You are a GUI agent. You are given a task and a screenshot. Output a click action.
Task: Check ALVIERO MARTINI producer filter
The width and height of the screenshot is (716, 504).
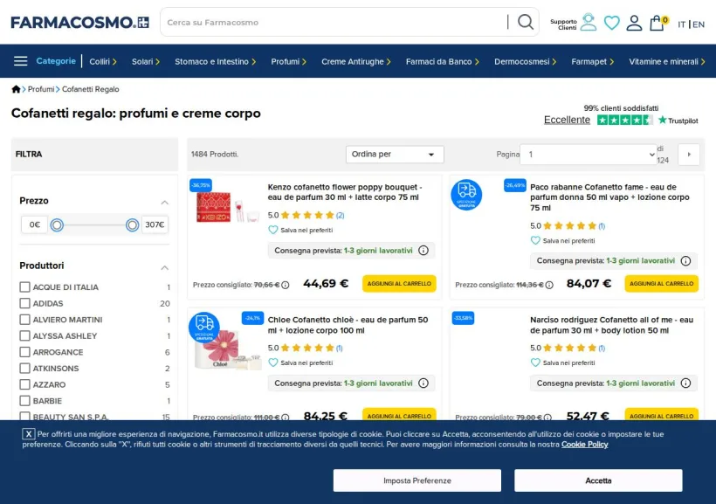[24, 320]
